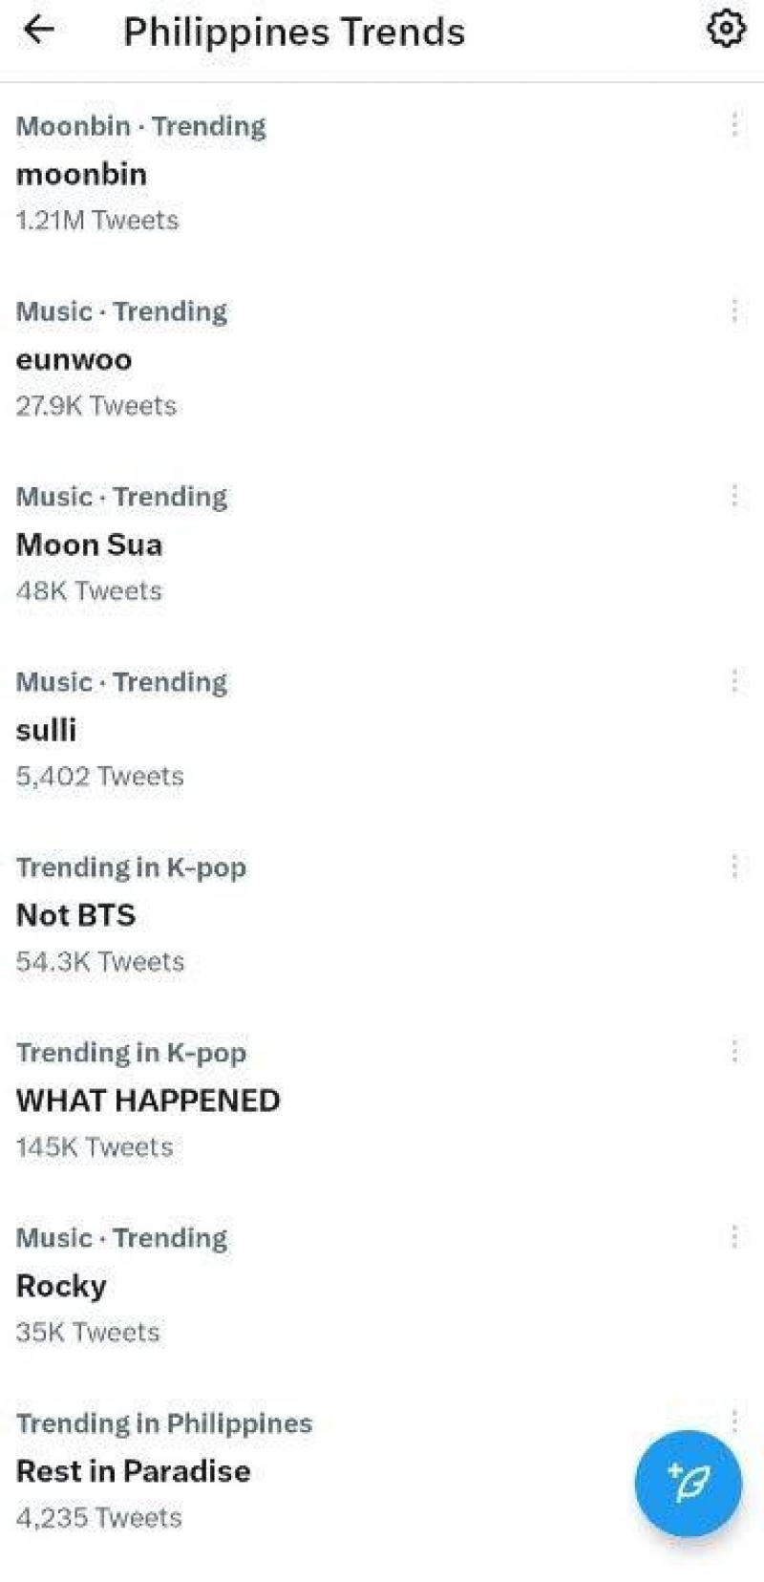This screenshot has height=1582, width=764.
Task: Open more options for Moon Sua trend
Action: [733, 495]
